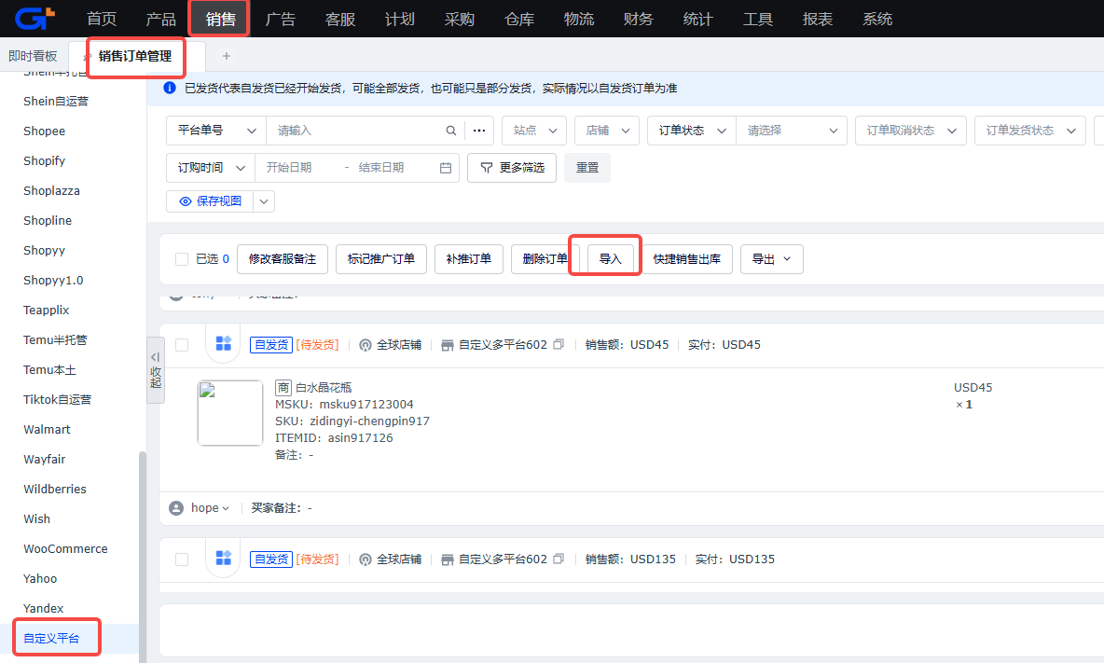Click the hope user avatar icon
The height and width of the screenshot is (663, 1104).
[177, 508]
